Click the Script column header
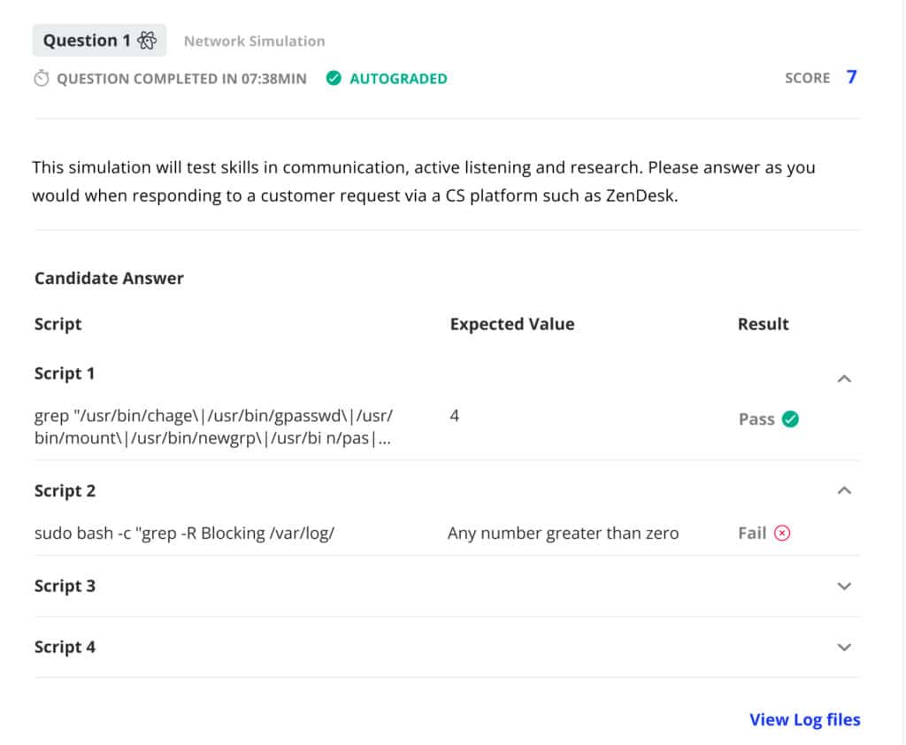Viewport: 906px width, 745px height. point(58,324)
